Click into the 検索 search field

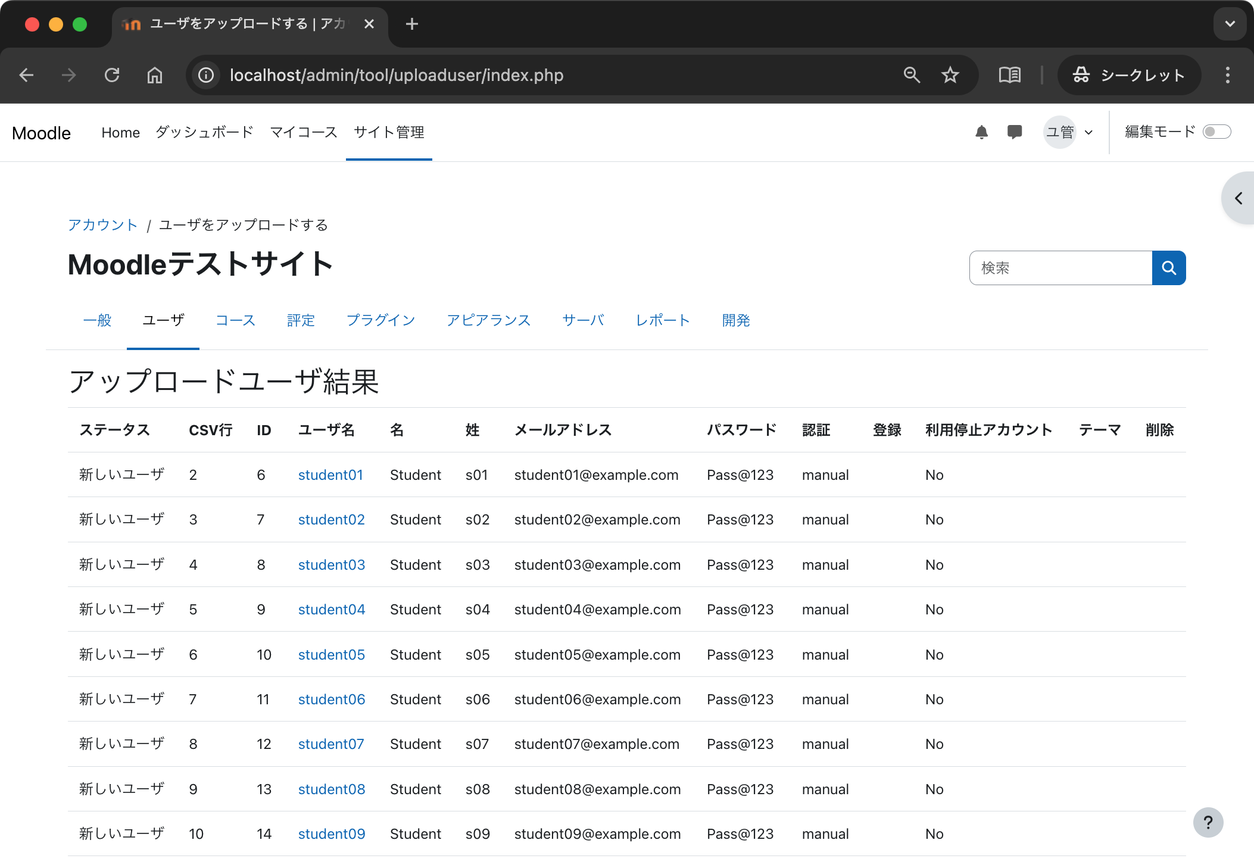pyautogui.click(x=1060, y=268)
